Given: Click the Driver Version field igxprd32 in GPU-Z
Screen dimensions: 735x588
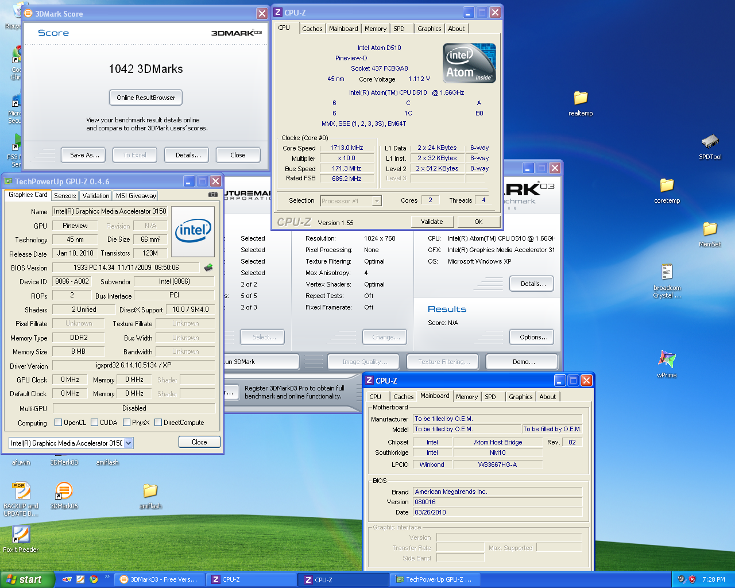Looking at the screenshot, I should (x=133, y=365).
